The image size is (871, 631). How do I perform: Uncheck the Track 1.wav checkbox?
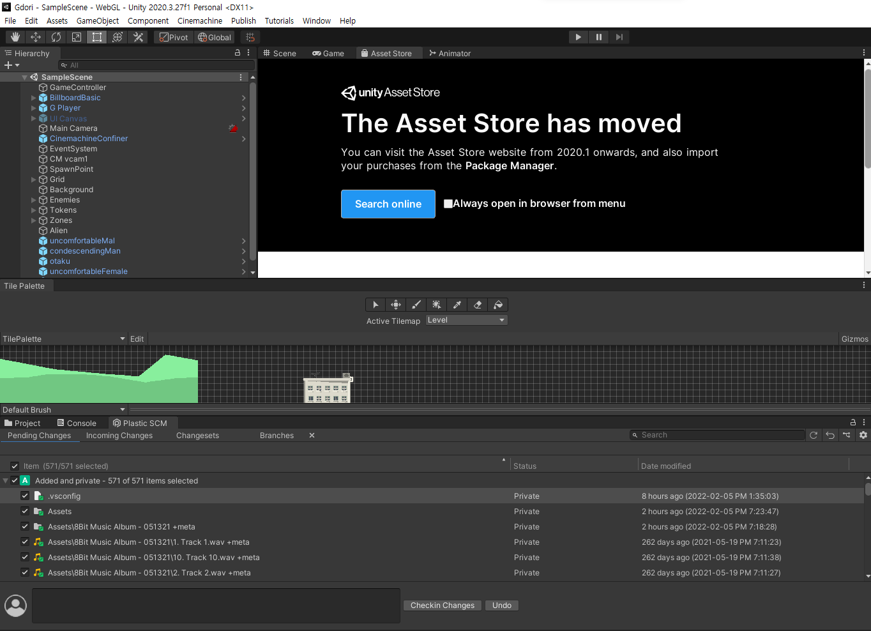25,542
